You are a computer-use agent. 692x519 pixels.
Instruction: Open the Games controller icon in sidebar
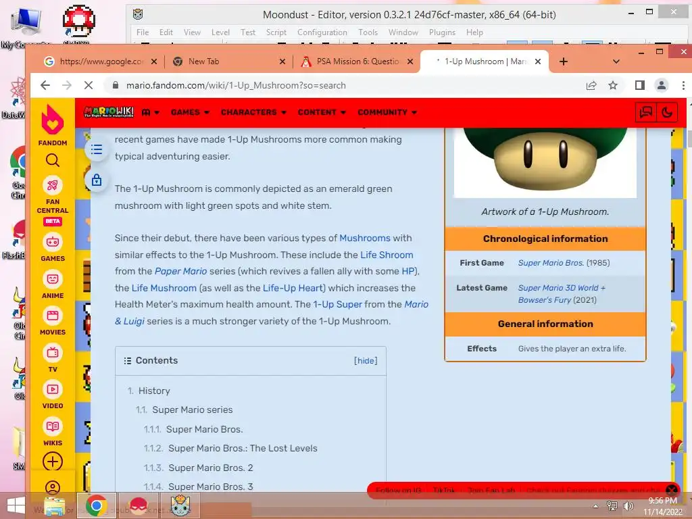(53, 242)
